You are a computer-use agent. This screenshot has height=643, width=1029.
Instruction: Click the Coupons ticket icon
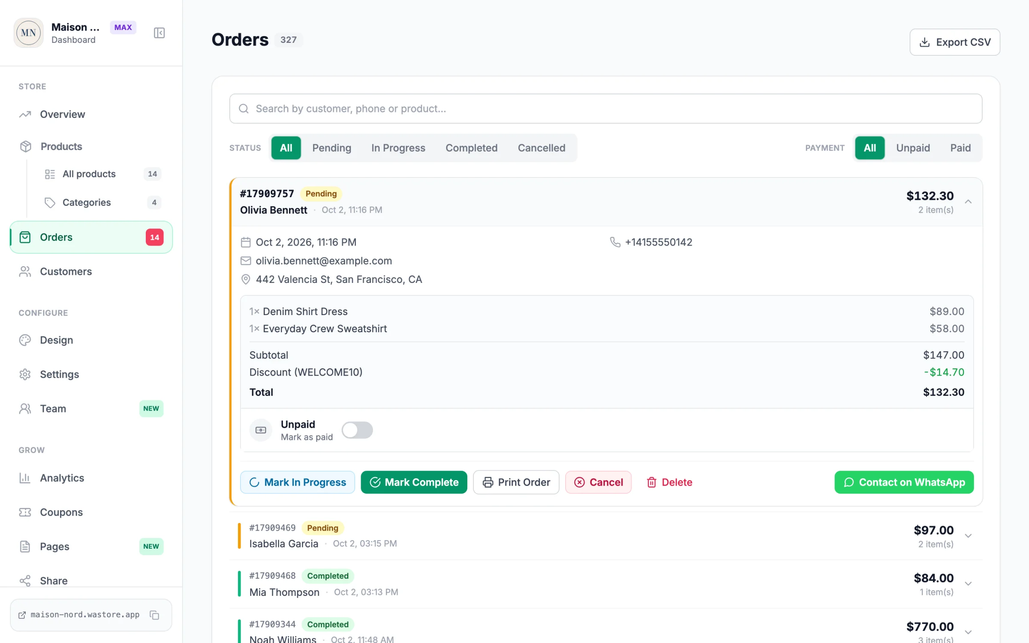click(25, 512)
